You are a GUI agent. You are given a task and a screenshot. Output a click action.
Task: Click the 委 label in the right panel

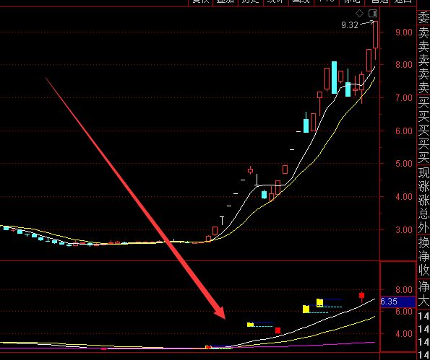[423, 18]
